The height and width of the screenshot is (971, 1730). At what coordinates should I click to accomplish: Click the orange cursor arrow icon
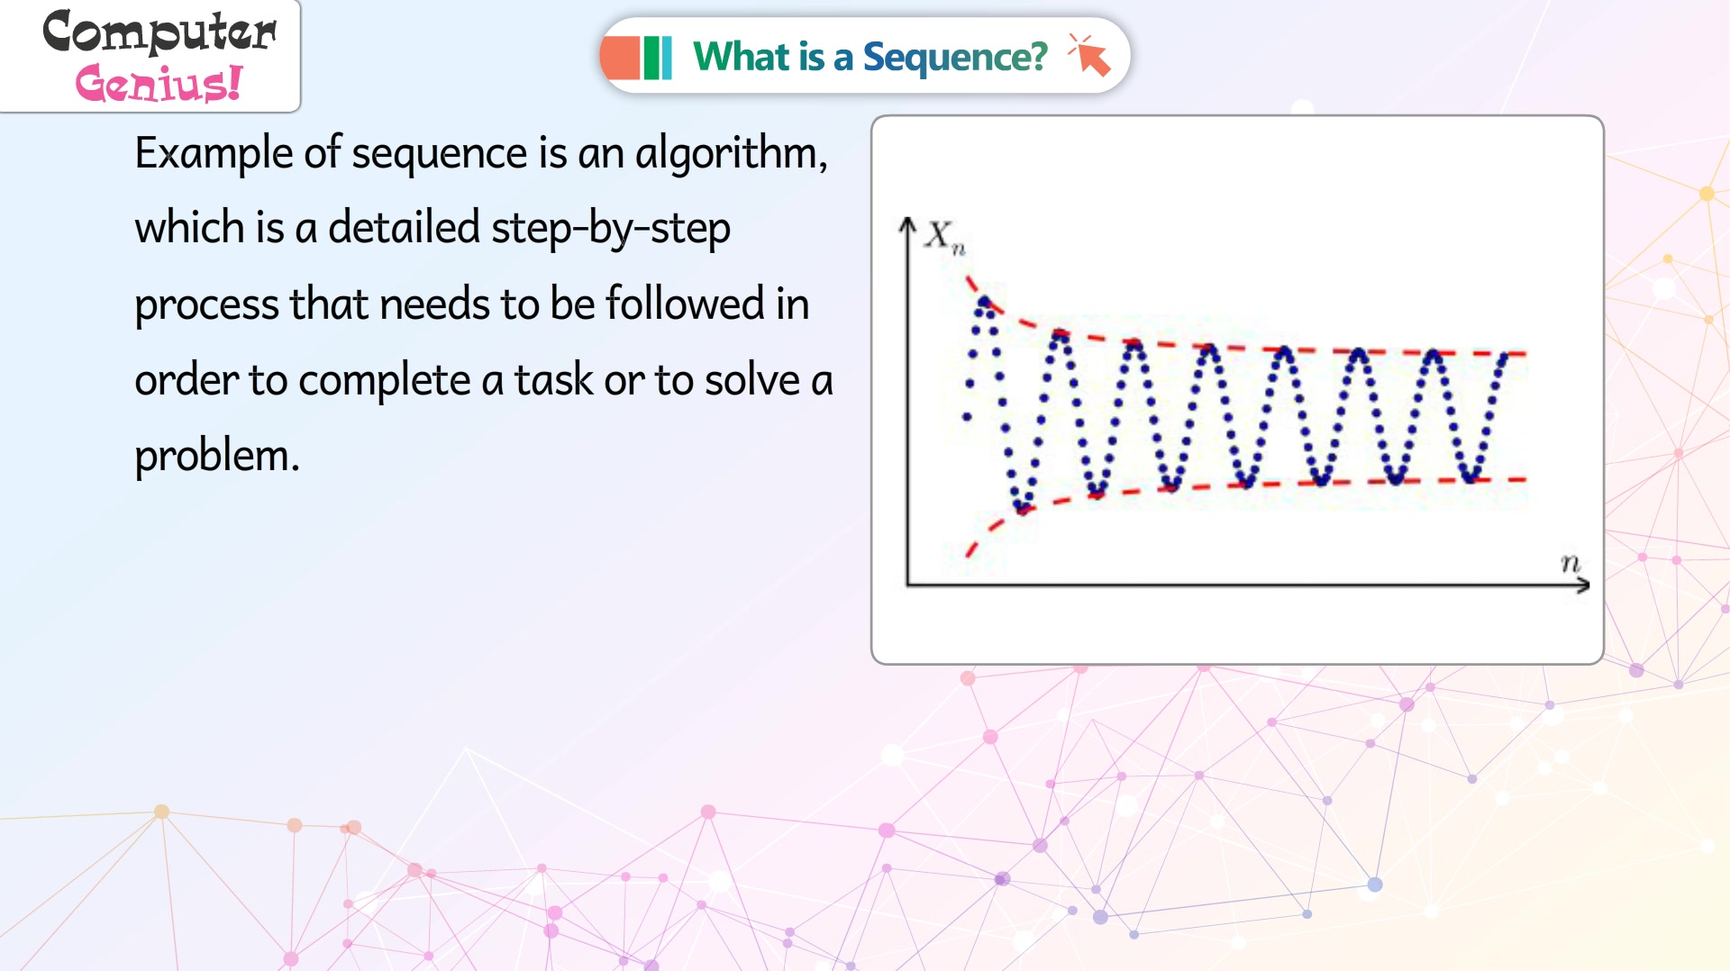1089,55
